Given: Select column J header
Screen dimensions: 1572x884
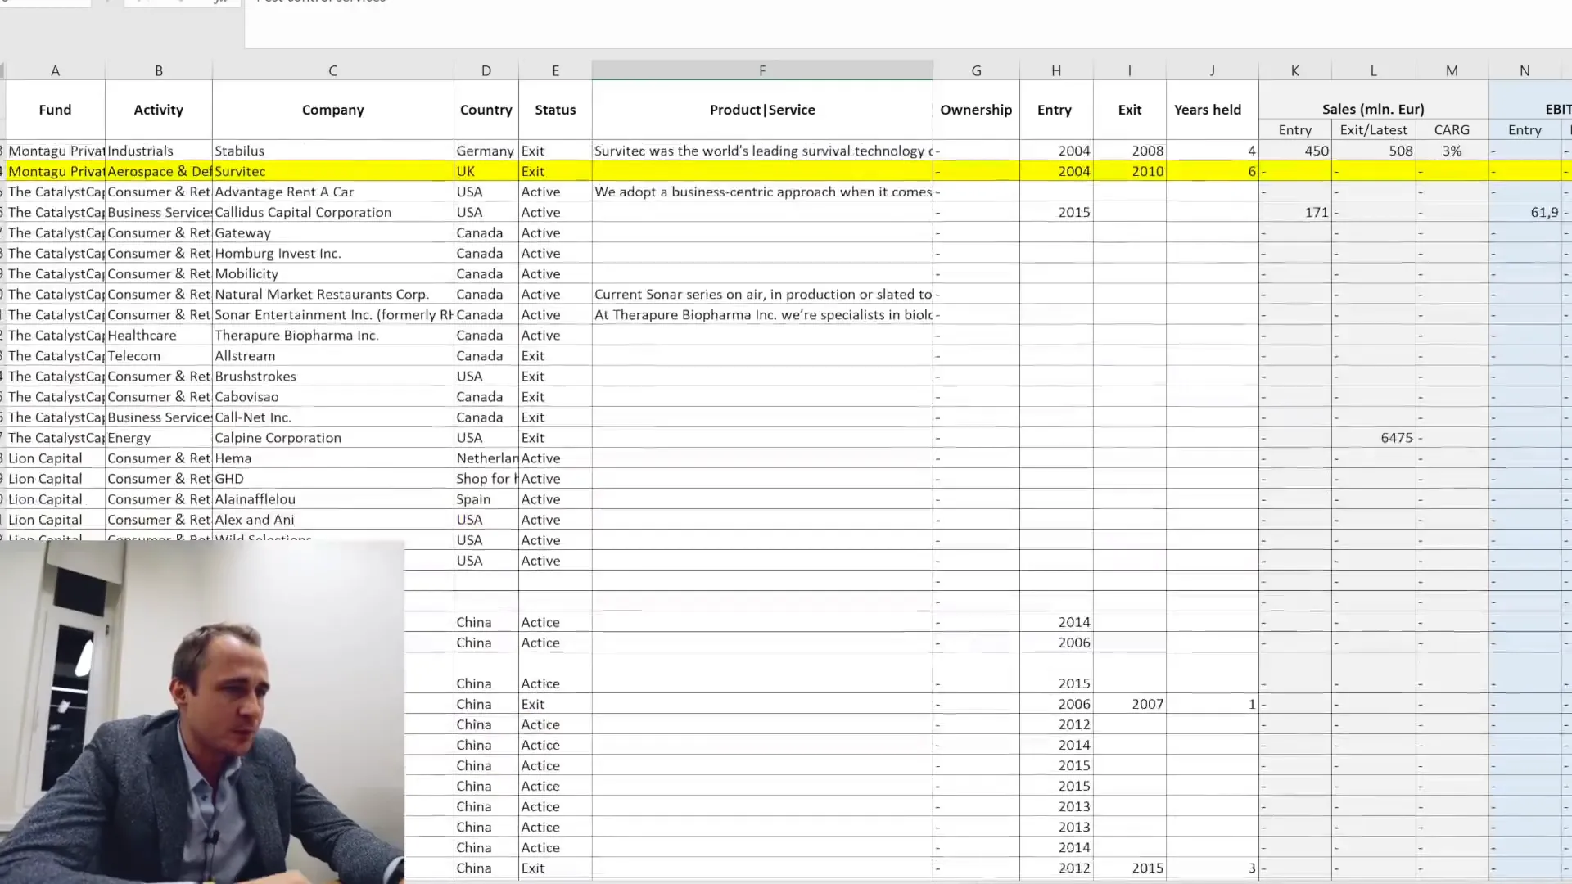Looking at the screenshot, I should (1212, 70).
